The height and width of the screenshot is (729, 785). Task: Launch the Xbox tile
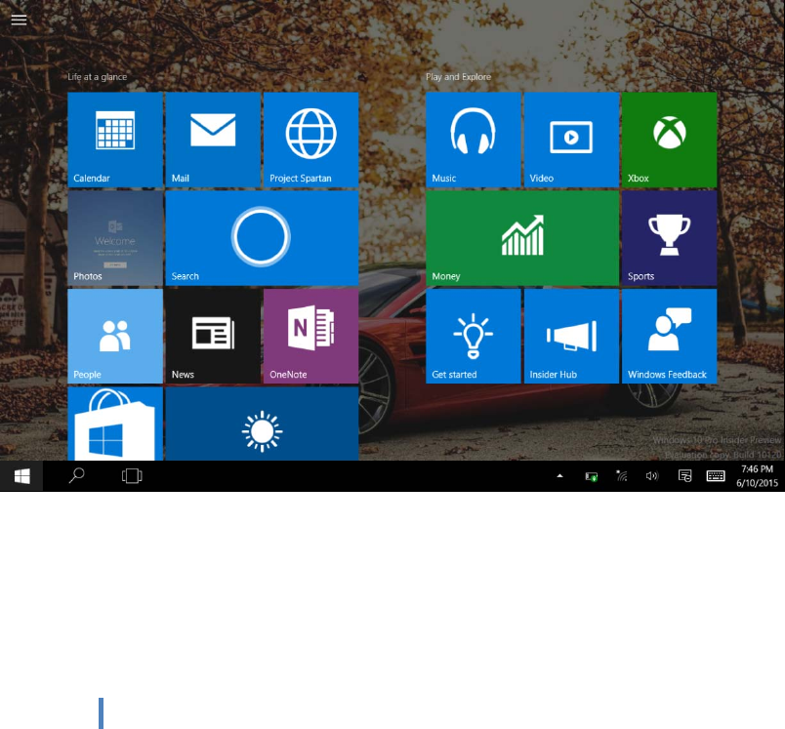tap(670, 140)
